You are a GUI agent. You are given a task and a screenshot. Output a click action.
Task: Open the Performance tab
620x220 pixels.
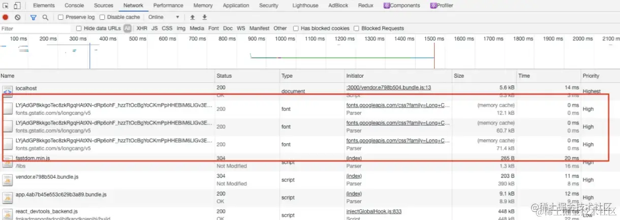click(x=168, y=6)
